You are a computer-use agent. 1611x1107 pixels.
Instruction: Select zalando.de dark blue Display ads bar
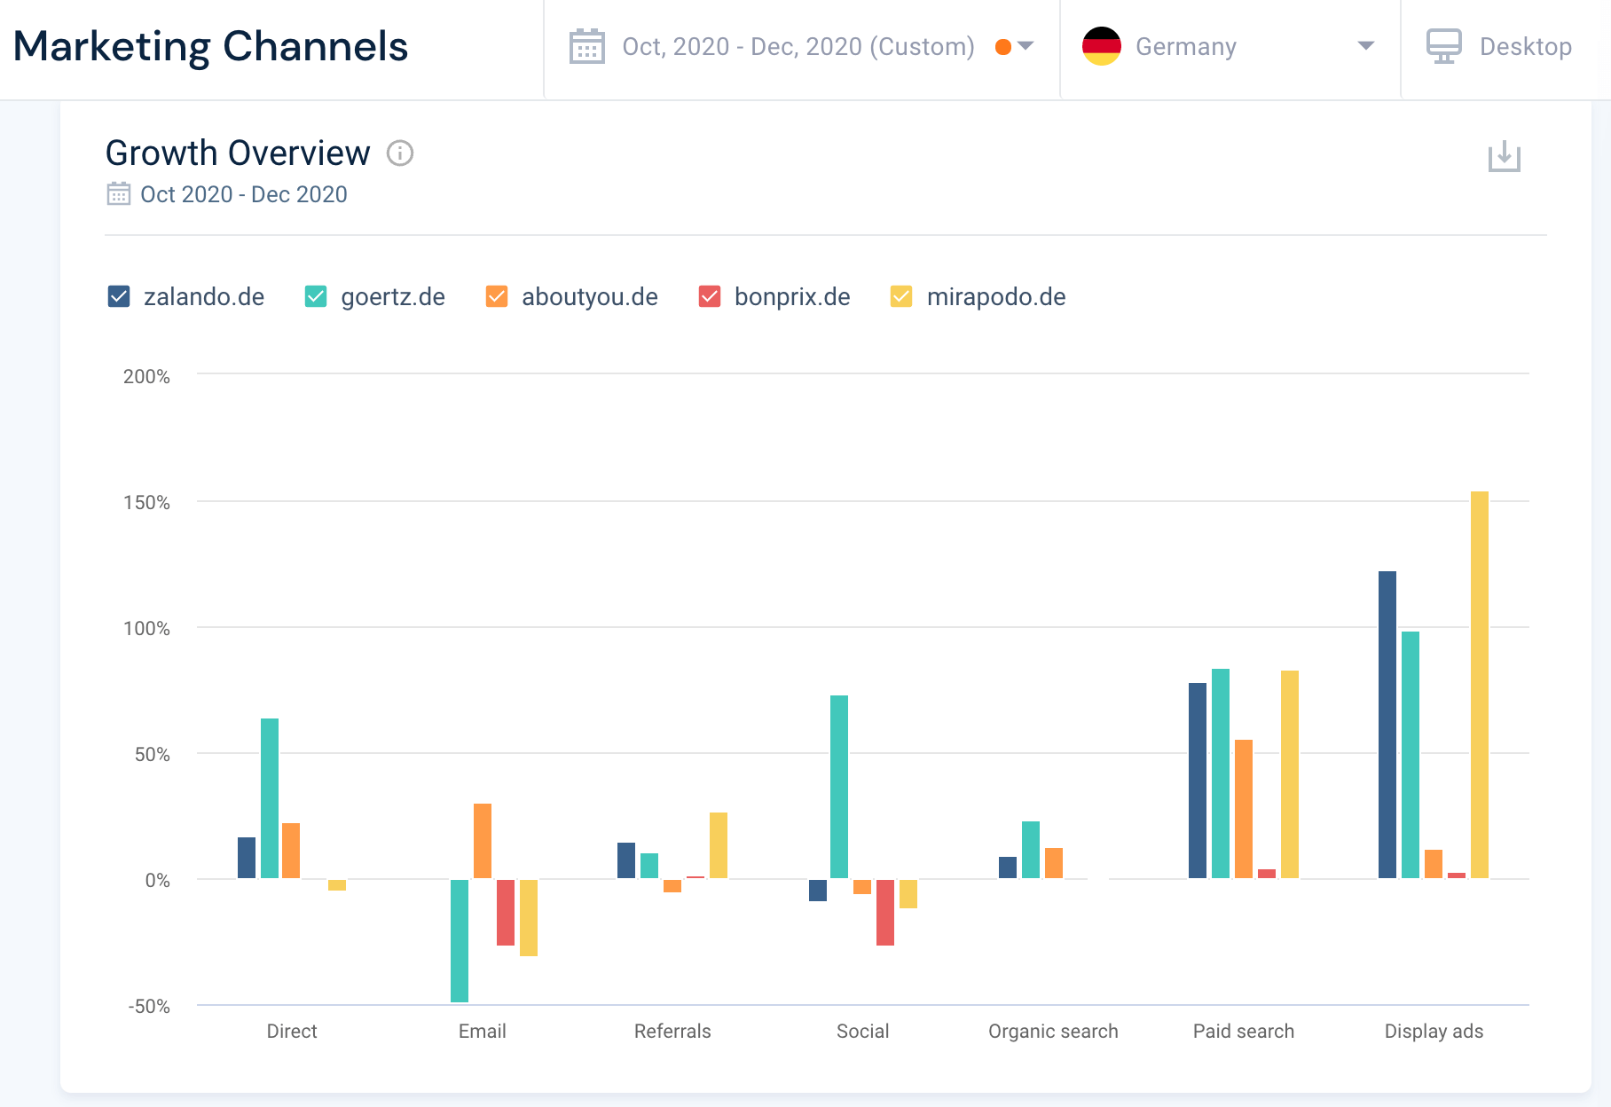(x=1387, y=724)
